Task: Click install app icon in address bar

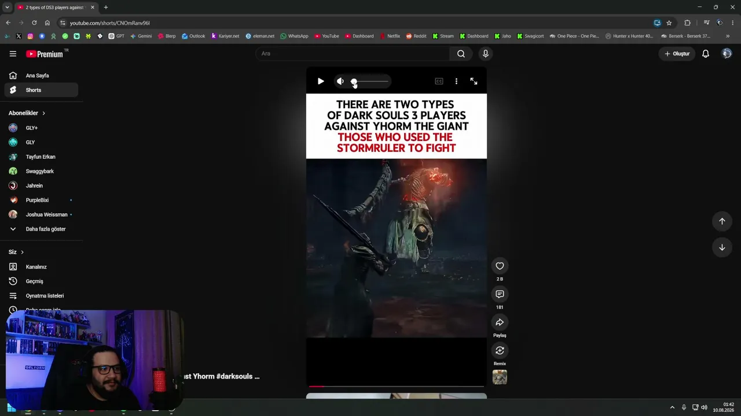Action: click(657, 23)
